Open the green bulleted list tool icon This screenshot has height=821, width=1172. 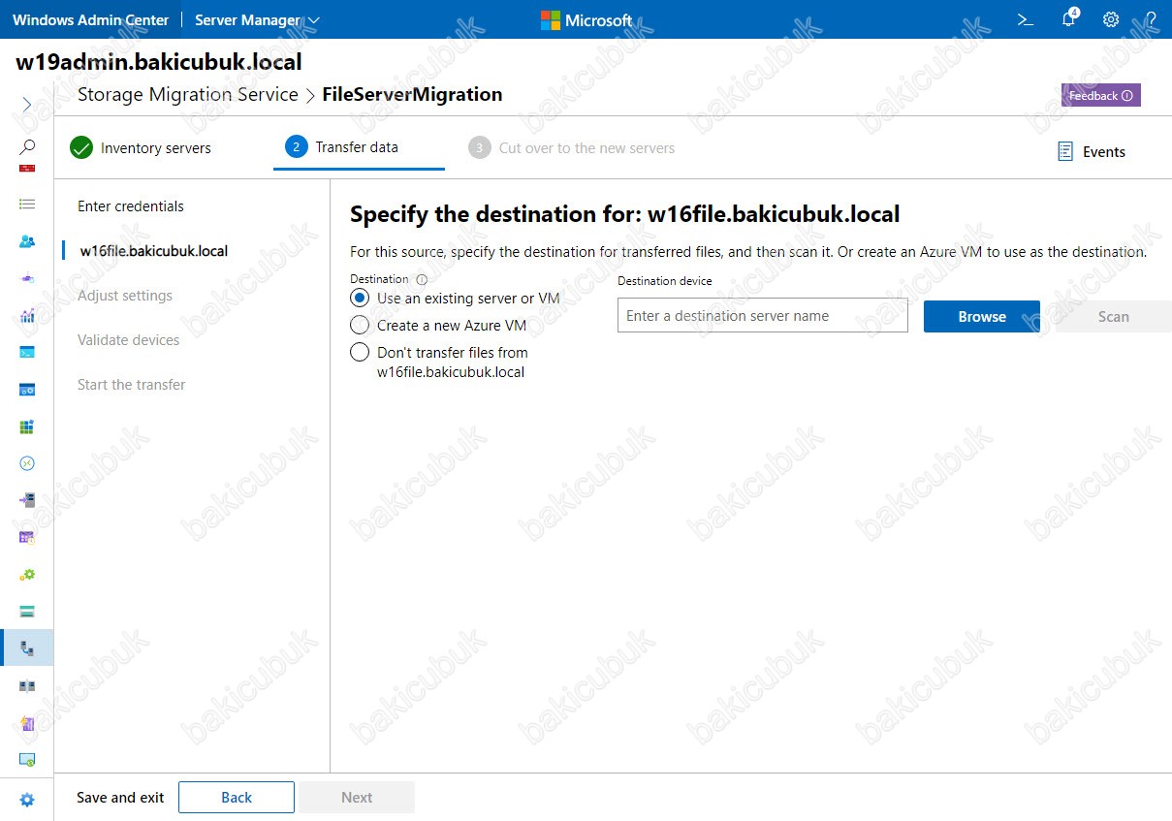pos(27,205)
